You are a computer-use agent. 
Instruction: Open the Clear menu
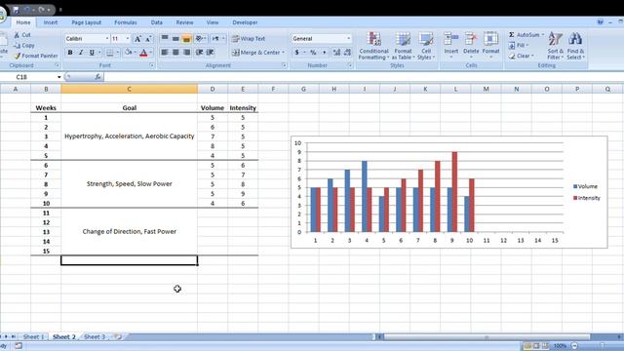click(x=521, y=57)
